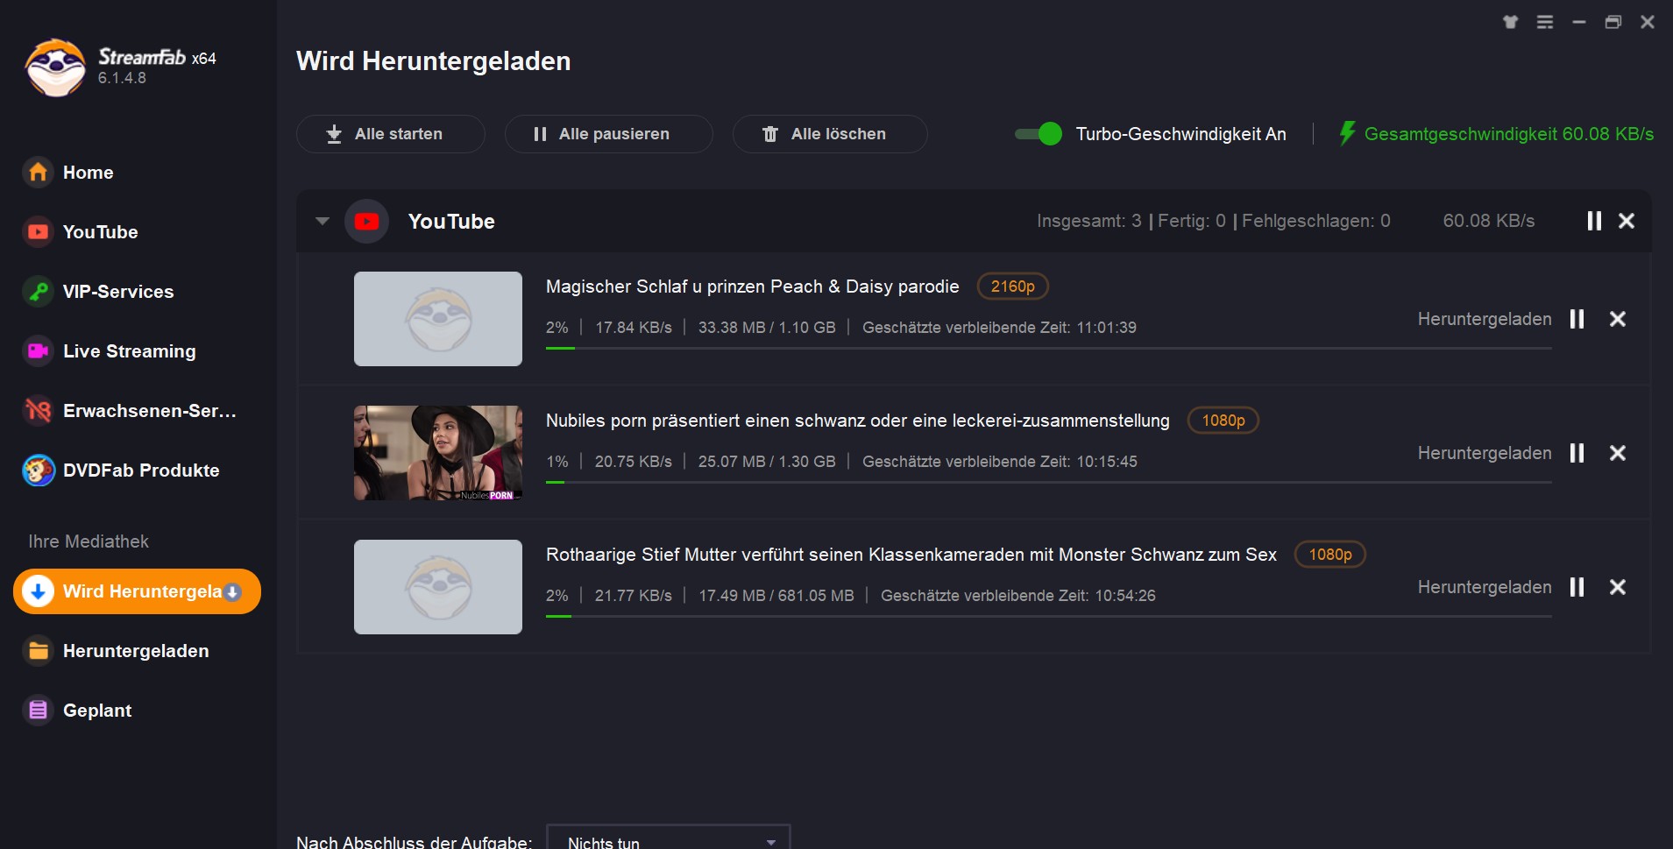Click the StreamFab sloth logo
This screenshot has width=1673, height=849.
(x=55, y=67)
